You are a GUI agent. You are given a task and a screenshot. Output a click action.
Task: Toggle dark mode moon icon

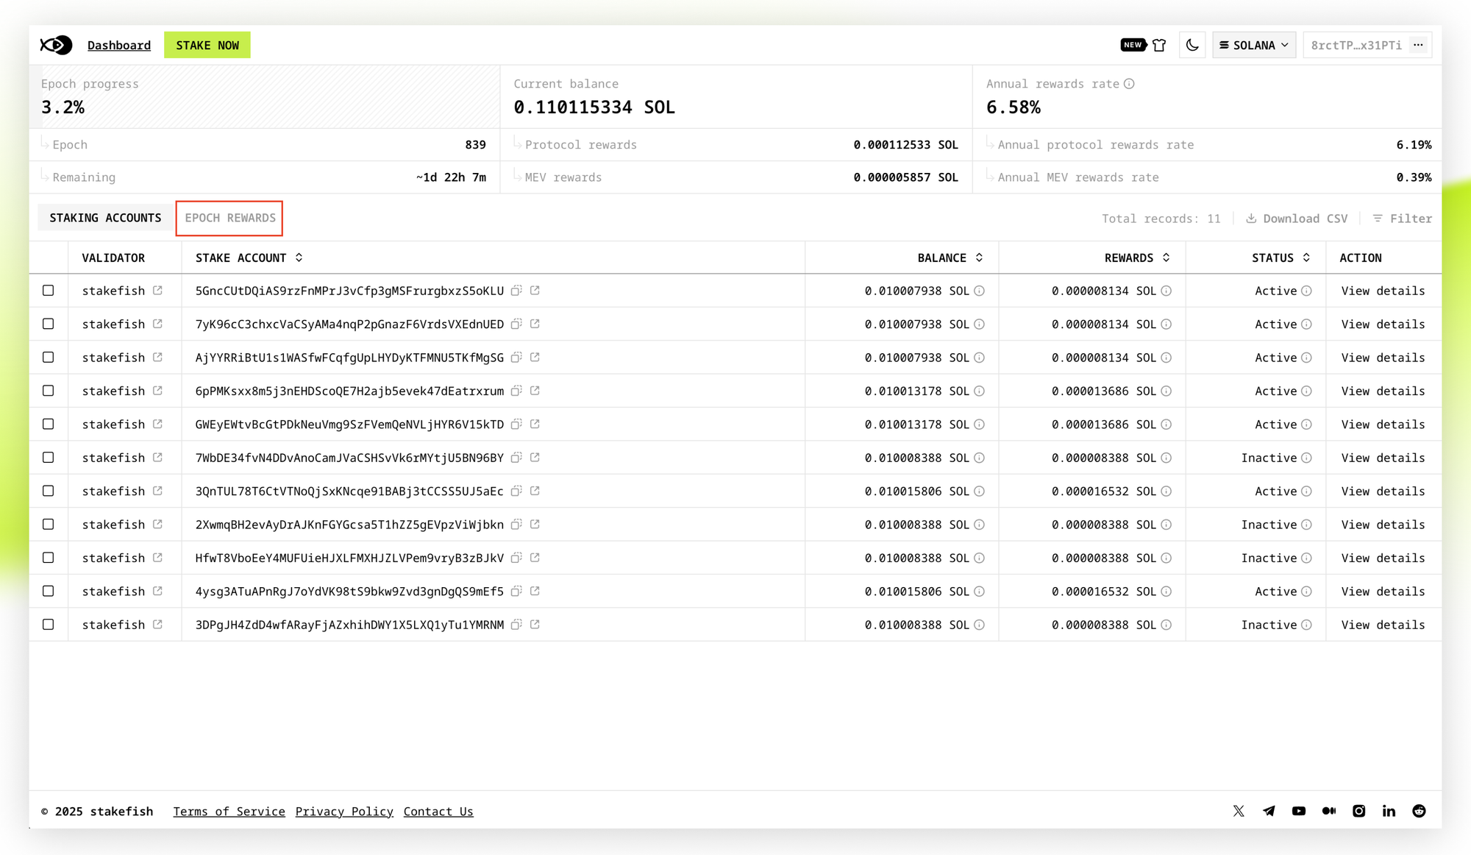pos(1192,45)
